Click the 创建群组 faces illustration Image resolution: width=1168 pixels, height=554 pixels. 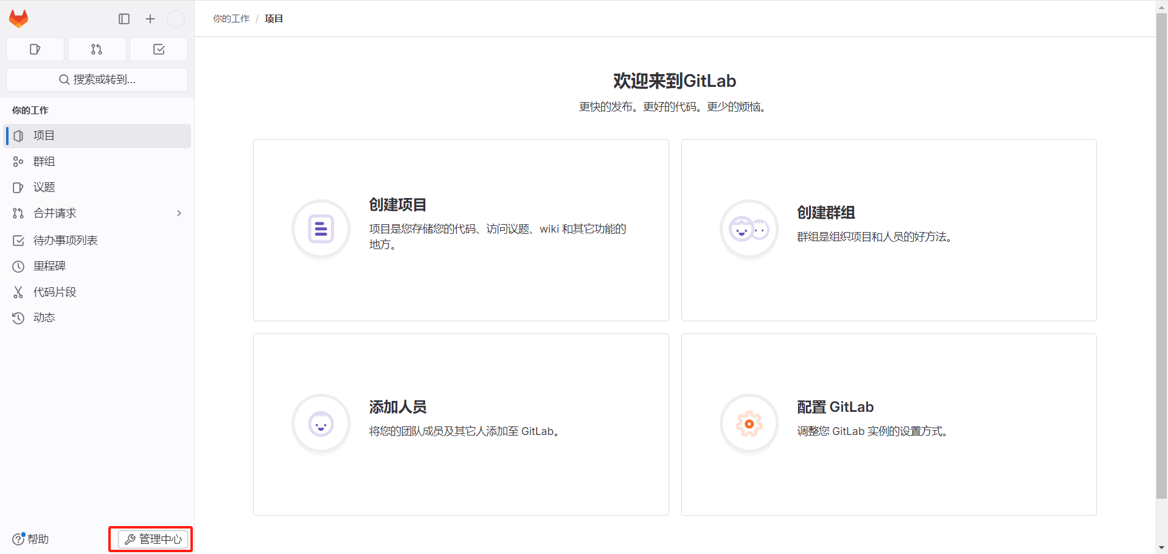(749, 229)
